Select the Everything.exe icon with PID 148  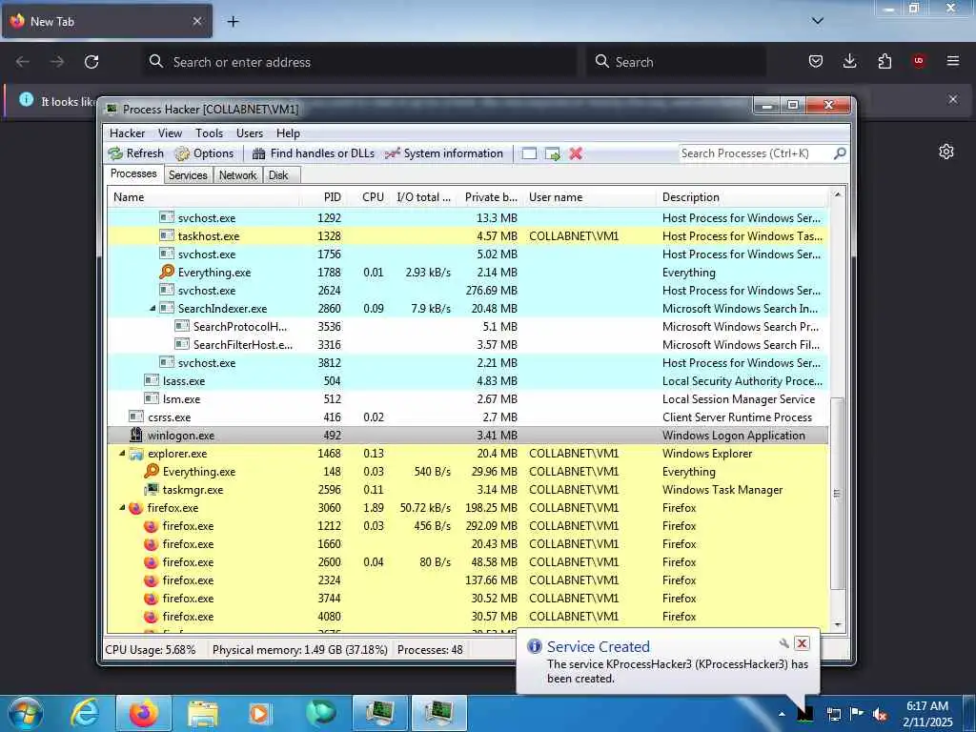(152, 471)
